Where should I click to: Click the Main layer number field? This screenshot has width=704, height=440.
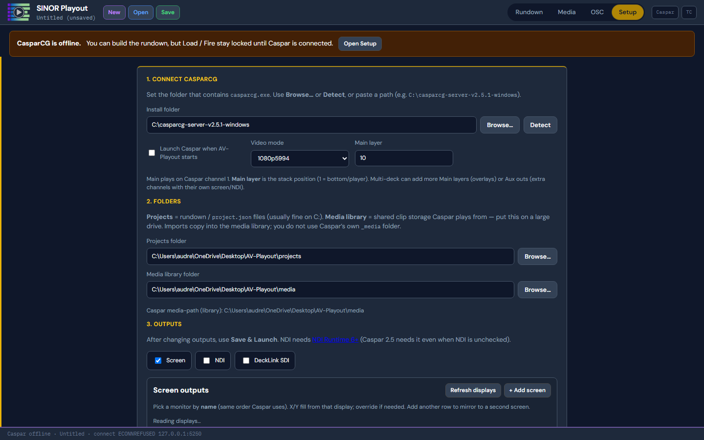coord(404,158)
